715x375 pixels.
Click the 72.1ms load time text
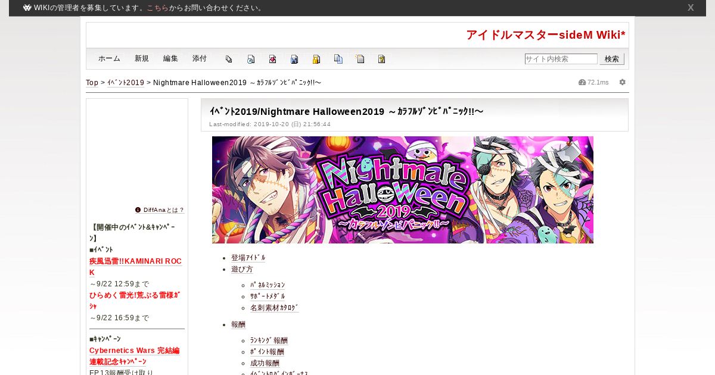coord(598,82)
